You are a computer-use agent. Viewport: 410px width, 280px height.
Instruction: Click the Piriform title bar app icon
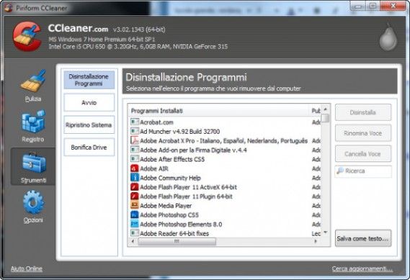point(8,8)
